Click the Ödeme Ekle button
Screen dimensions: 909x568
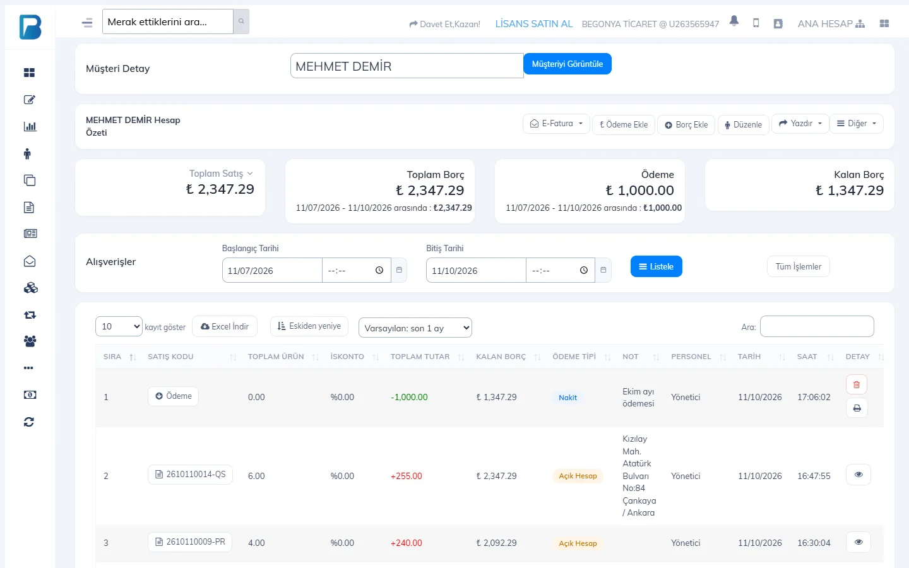(624, 125)
